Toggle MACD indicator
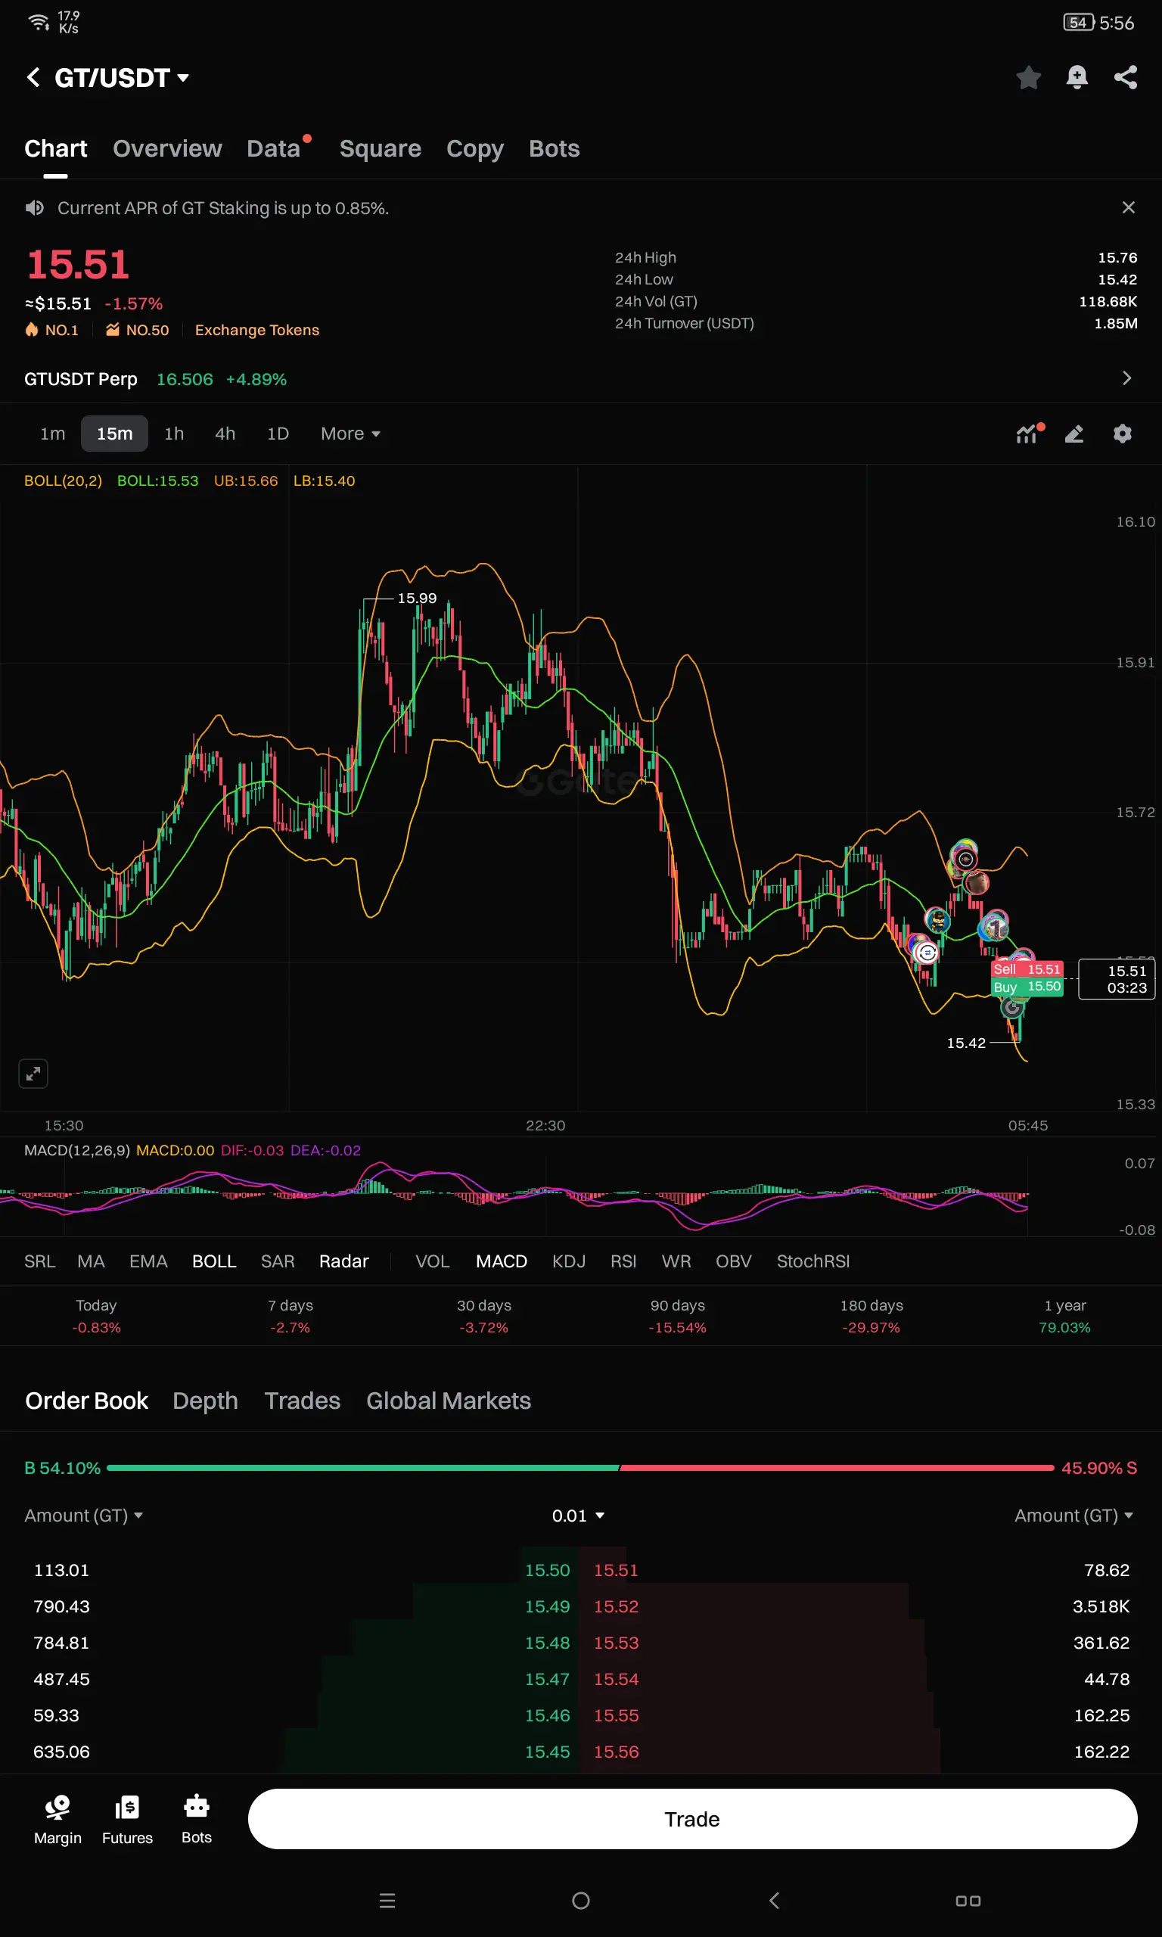The width and height of the screenshot is (1162, 1937). [501, 1261]
